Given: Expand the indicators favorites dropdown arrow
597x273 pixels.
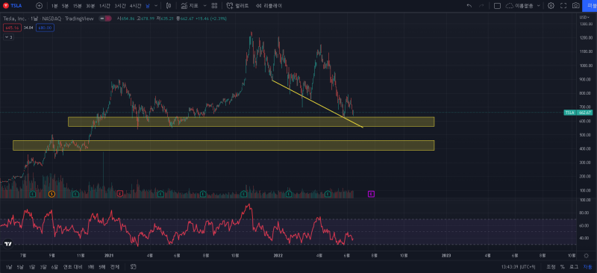Looking at the screenshot, I should (204, 6).
